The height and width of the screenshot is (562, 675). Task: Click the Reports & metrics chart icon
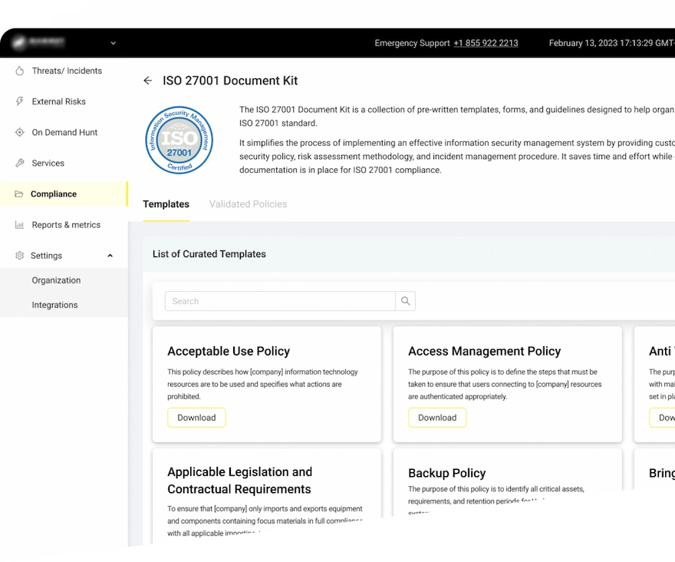pos(19,224)
